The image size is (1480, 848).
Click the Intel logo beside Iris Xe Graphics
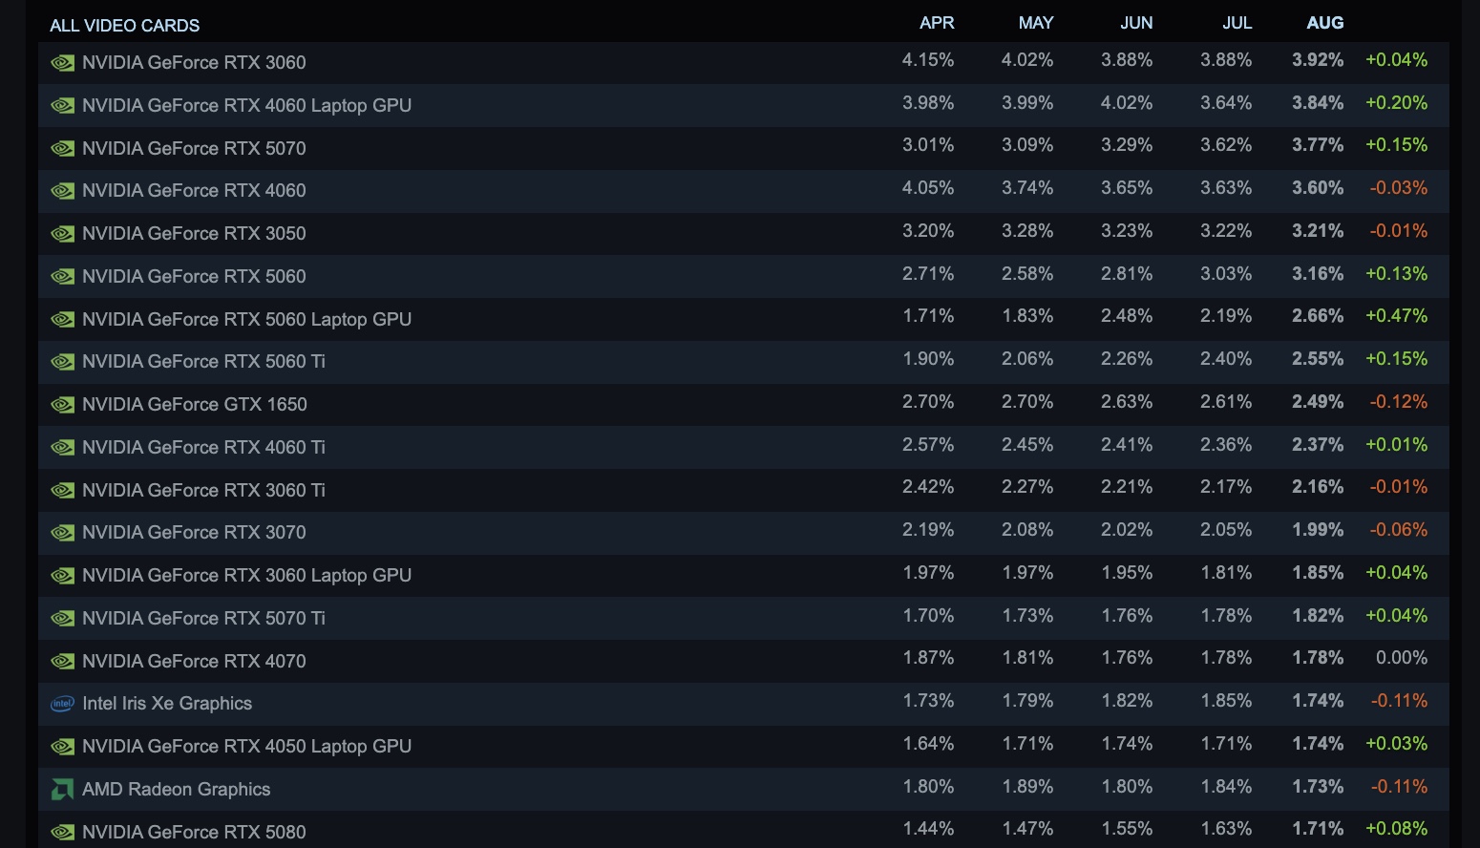[62, 704]
